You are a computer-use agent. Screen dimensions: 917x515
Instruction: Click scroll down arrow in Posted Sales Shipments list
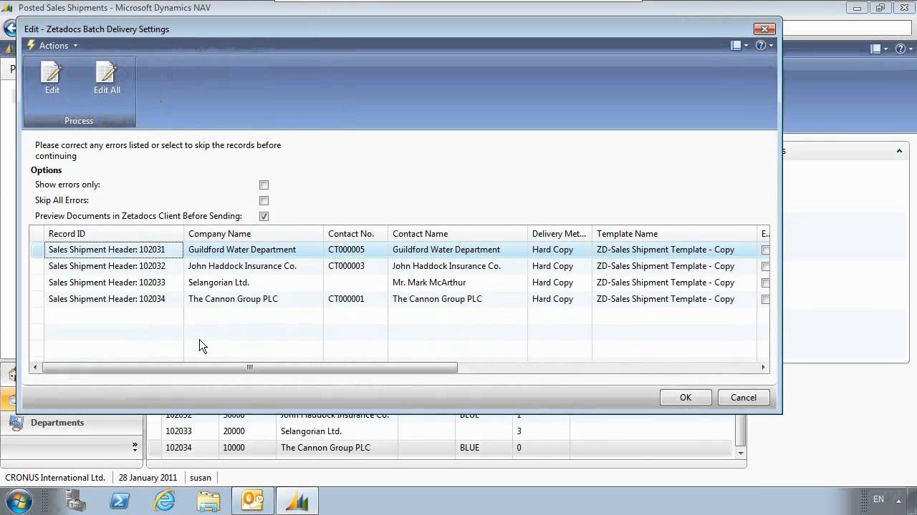pos(741,453)
